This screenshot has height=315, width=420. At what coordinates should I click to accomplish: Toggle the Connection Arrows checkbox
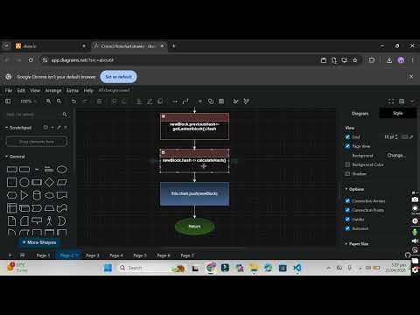(347, 200)
